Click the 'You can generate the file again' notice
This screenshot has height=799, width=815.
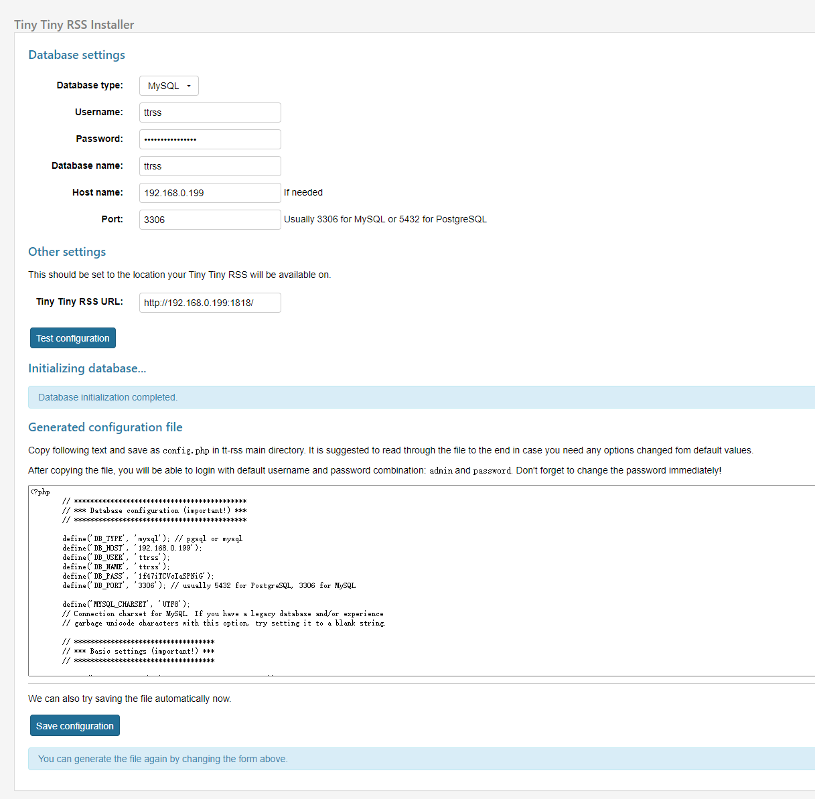tap(422, 759)
